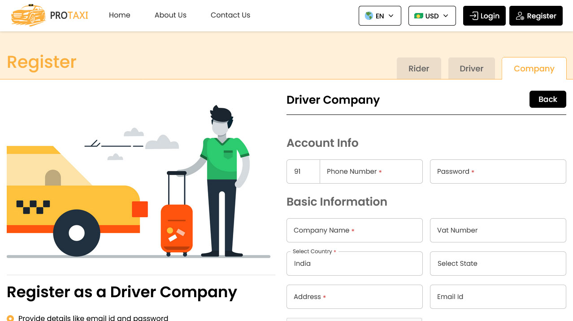
Task: Open the Select State dropdown
Action: coord(498,264)
